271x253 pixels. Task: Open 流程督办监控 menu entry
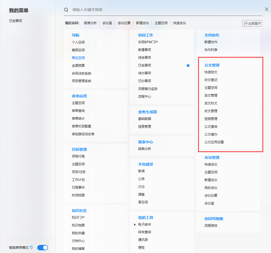click(148, 89)
